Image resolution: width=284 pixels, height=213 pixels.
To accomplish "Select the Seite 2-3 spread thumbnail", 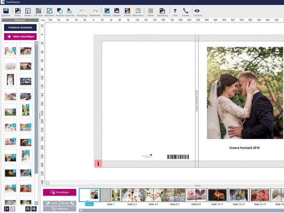I will pos(132,195).
